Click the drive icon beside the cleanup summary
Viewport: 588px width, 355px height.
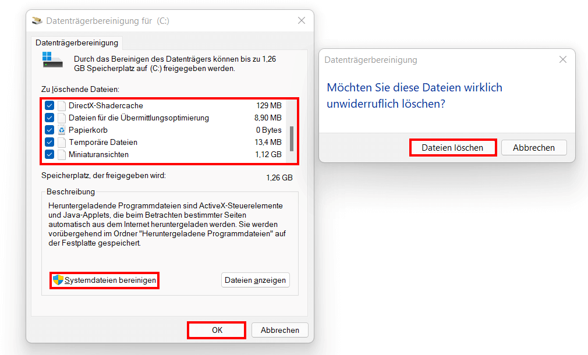(x=52, y=60)
